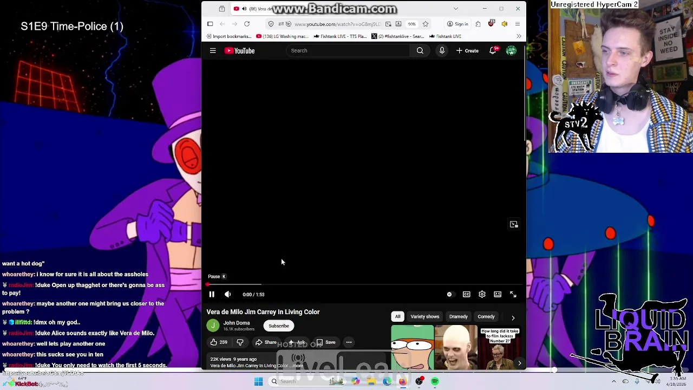
Task: Open the miniplayer overlay icon on the video
Action: pos(514,224)
